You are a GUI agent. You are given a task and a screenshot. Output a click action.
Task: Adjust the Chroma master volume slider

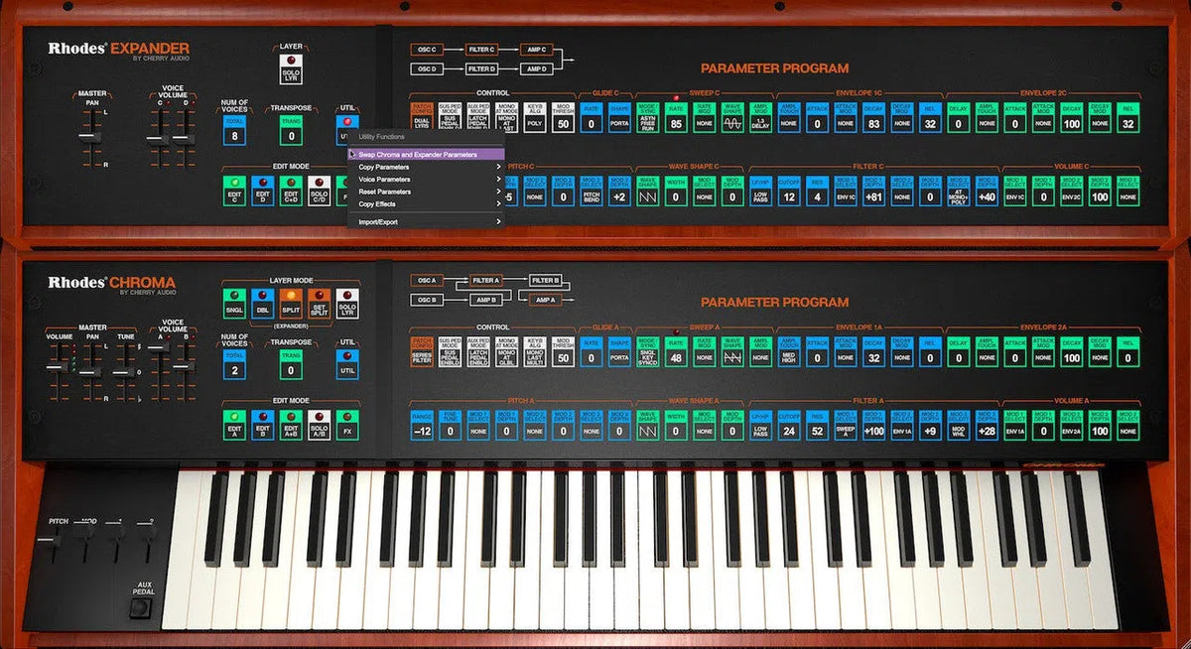click(x=56, y=369)
